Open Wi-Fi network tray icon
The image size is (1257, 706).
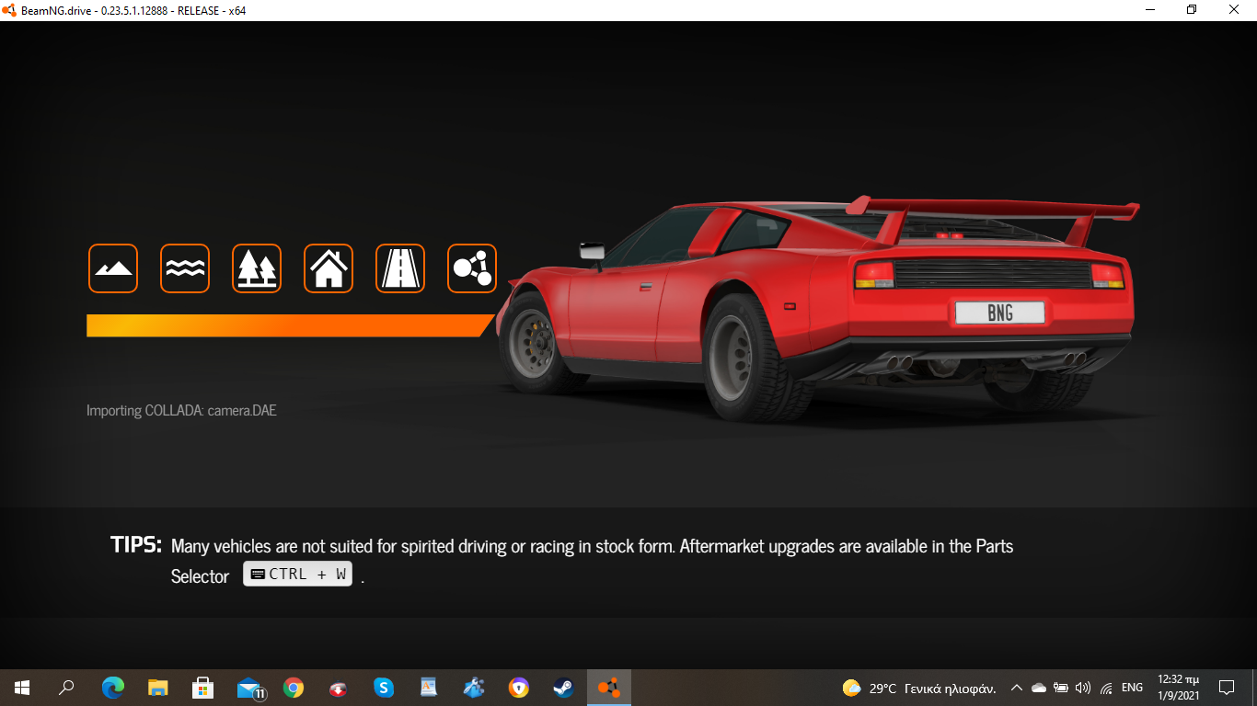[x=1106, y=688]
